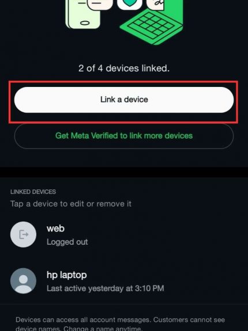Tap the Link a device button
This screenshot has height=331, width=248.
pos(124,100)
